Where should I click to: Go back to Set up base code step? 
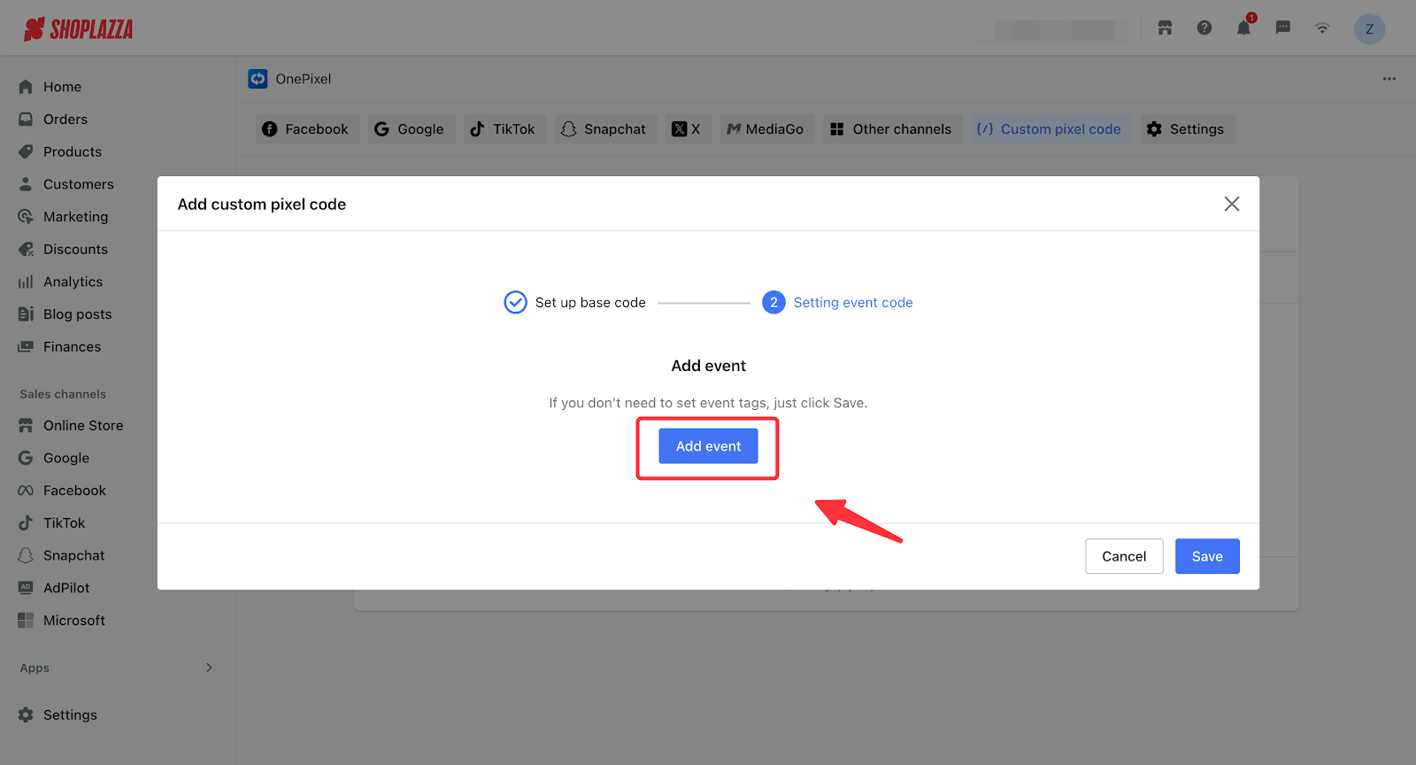(575, 303)
